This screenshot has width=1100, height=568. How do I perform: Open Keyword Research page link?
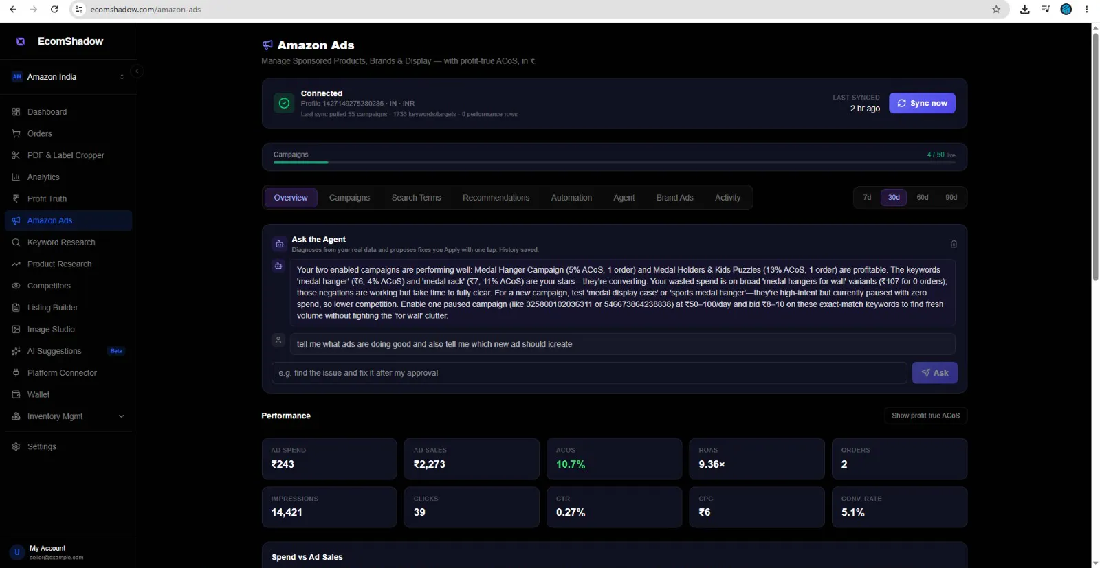tap(68, 242)
